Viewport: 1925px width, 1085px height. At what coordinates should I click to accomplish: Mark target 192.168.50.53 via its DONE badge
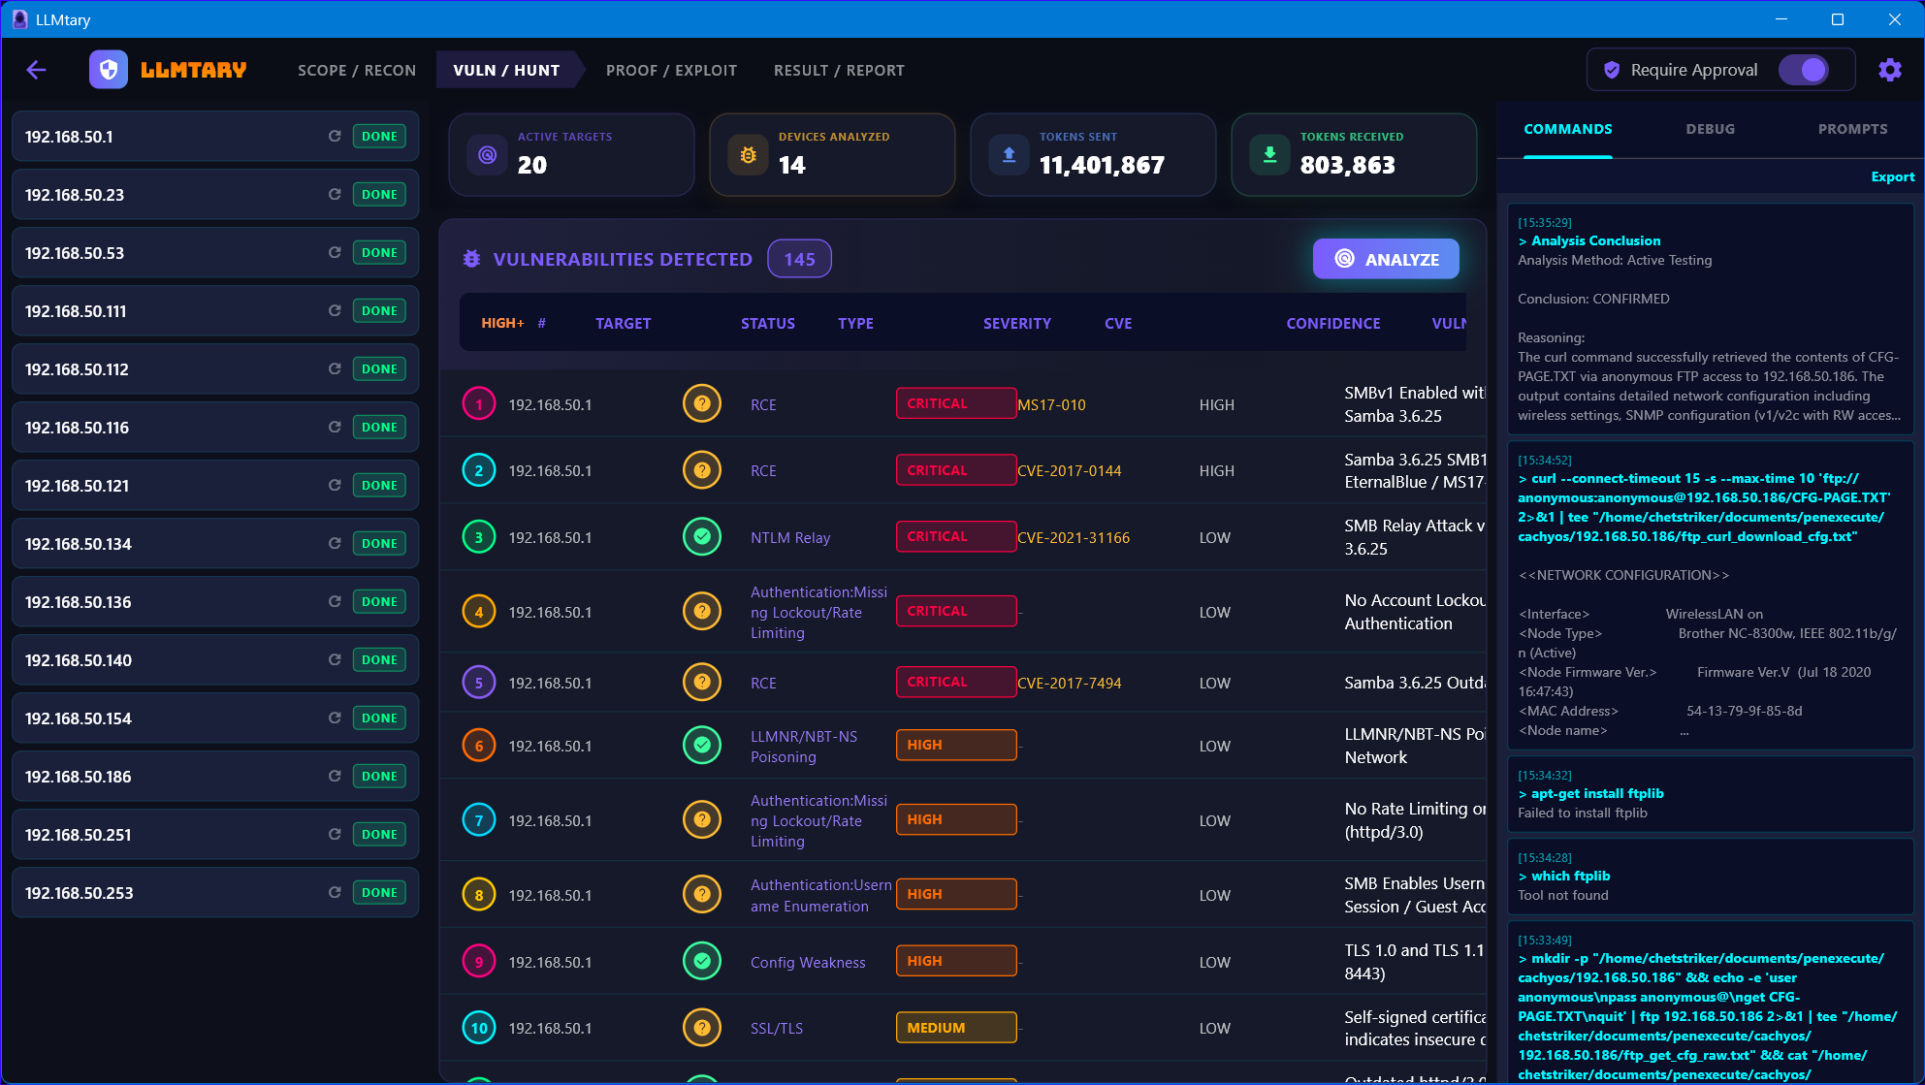coord(379,252)
